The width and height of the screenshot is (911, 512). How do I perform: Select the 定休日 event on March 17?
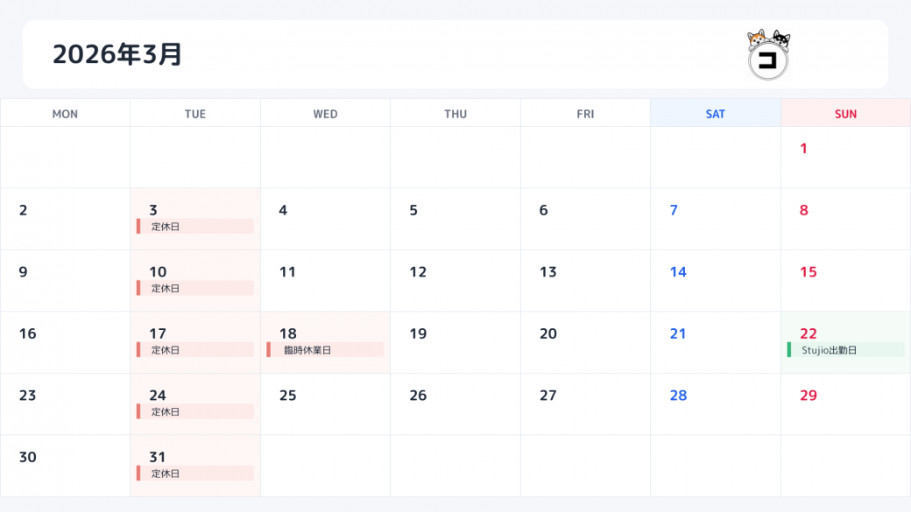point(195,350)
